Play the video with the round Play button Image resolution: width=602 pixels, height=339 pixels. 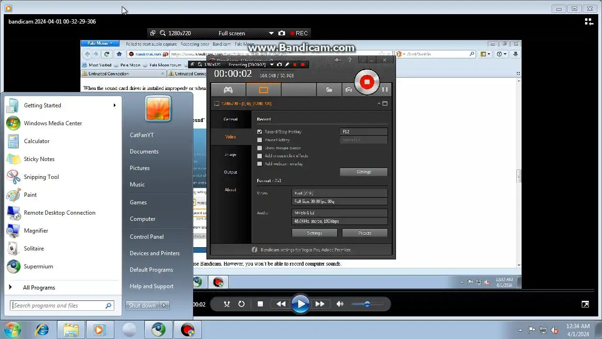pyautogui.click(x=300, y=304)
